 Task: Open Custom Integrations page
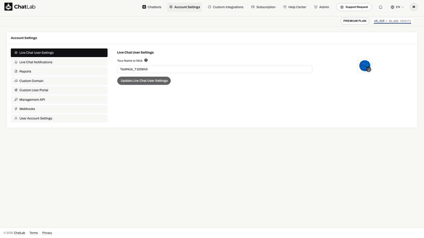click(x=225, y=7)
